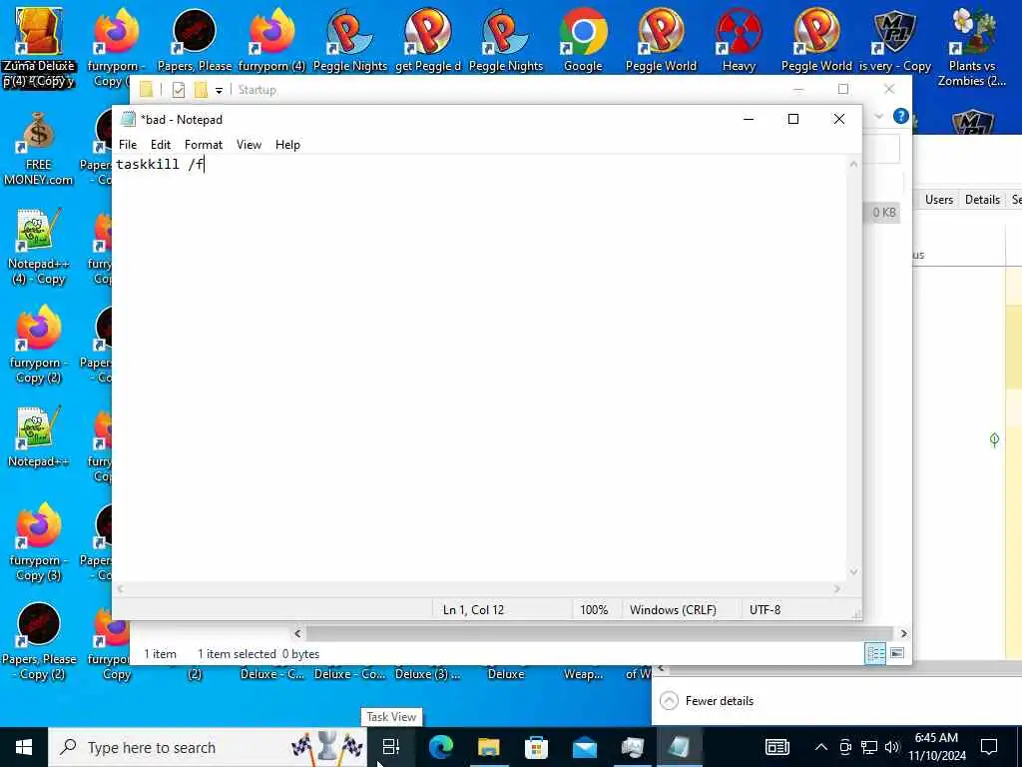Click the 'Ln 1, Col 12' status text
Screen dimensions: 1022x767
coord(474,610)
